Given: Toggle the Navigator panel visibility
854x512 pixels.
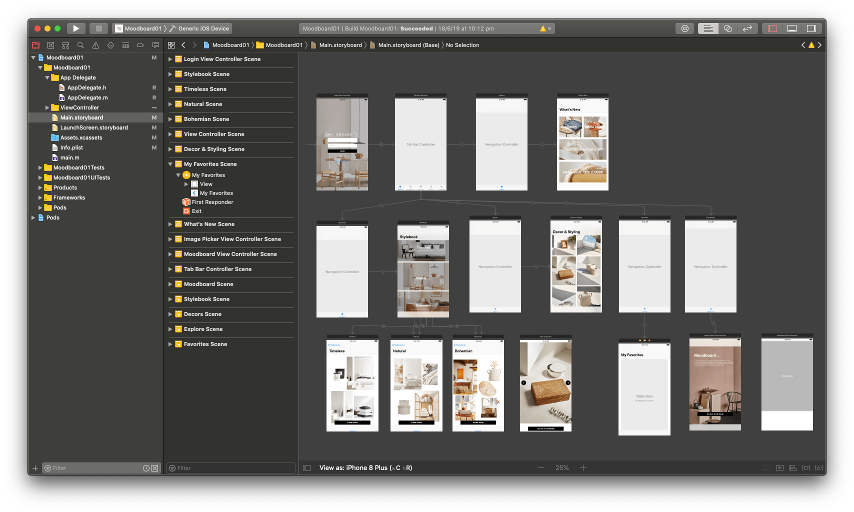Looking at the screenshot, I should [772, 28].
